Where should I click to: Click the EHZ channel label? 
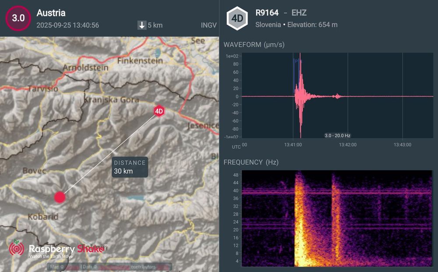[299, 13]
